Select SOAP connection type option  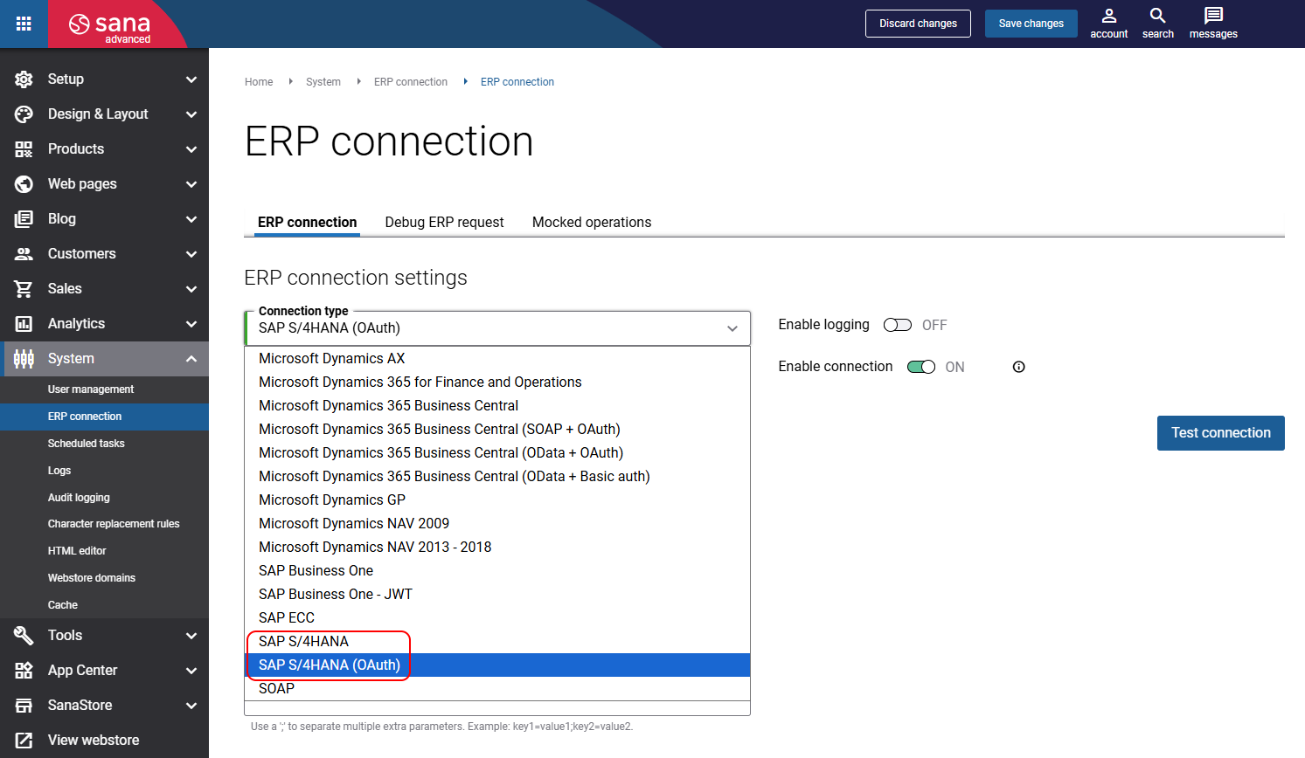click(x=497, y=688)
